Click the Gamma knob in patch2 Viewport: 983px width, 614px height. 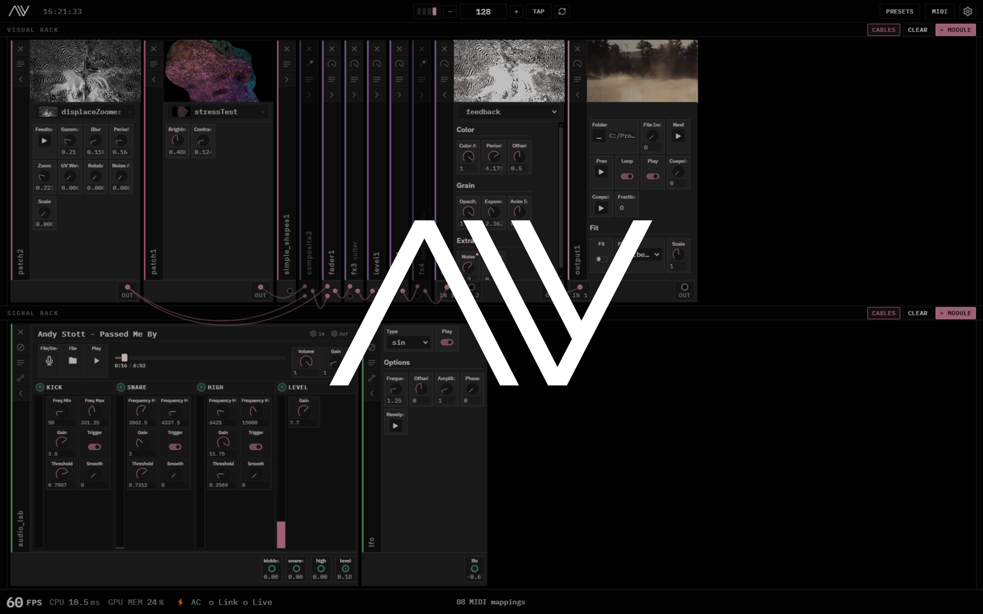pyautogui.click(x=70, y=140)
